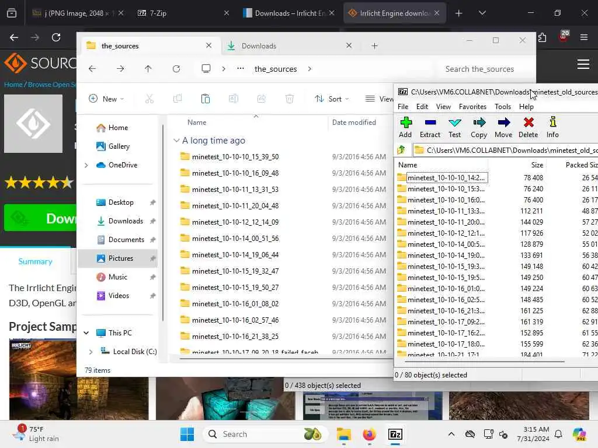Click the Home breadcrumb link on SourceForge
Image resolution: width=598 pixels, height=448 pixels.
(13, 85)
